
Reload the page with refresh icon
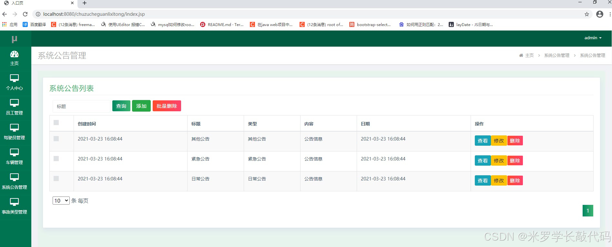tap(25, 14)
